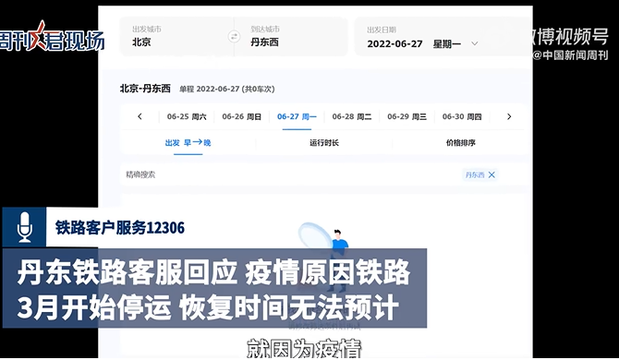Sort by 价格排序 price

coord(461,143)
